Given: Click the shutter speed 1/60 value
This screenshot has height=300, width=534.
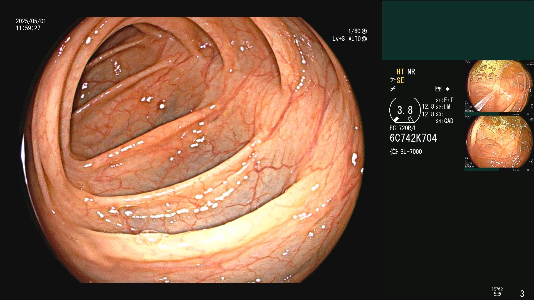Looking at the screenshot, I should pos(354,31).
